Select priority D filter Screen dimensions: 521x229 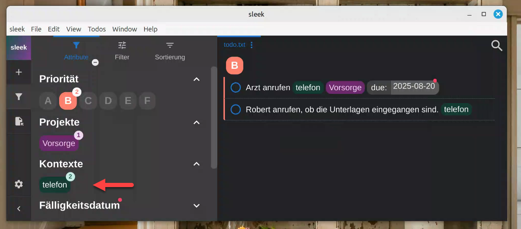[x=108, y=101]
